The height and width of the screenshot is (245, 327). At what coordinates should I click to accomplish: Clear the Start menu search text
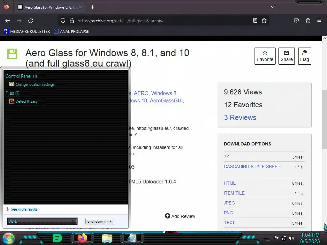(73, 221)
